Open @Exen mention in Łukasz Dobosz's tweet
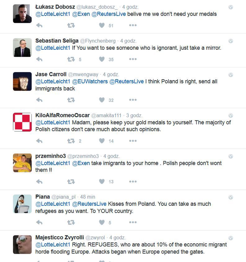The image size is (246, 262). tap(81, 14)
